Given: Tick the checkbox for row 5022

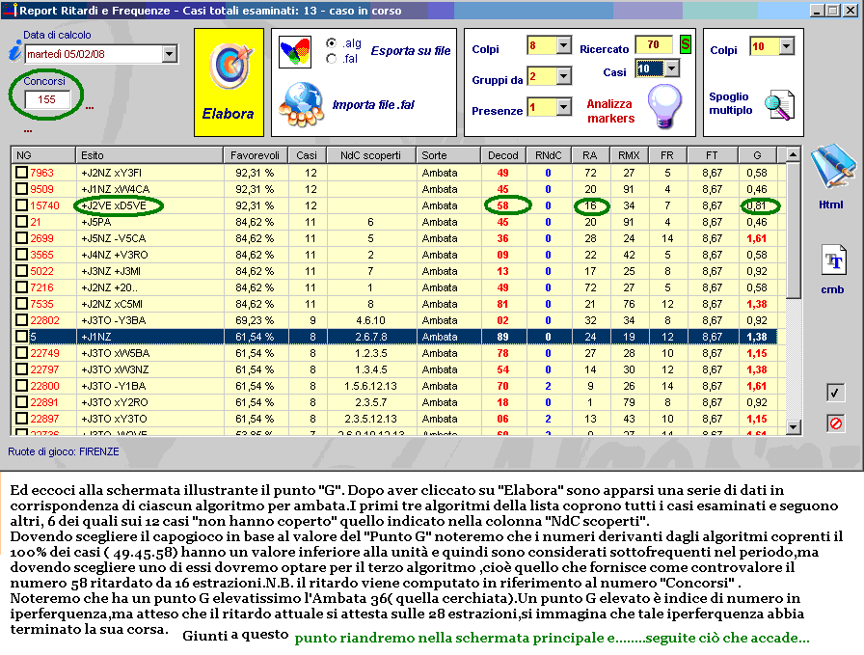Looking at the screenshot, I should pos(21,271).
